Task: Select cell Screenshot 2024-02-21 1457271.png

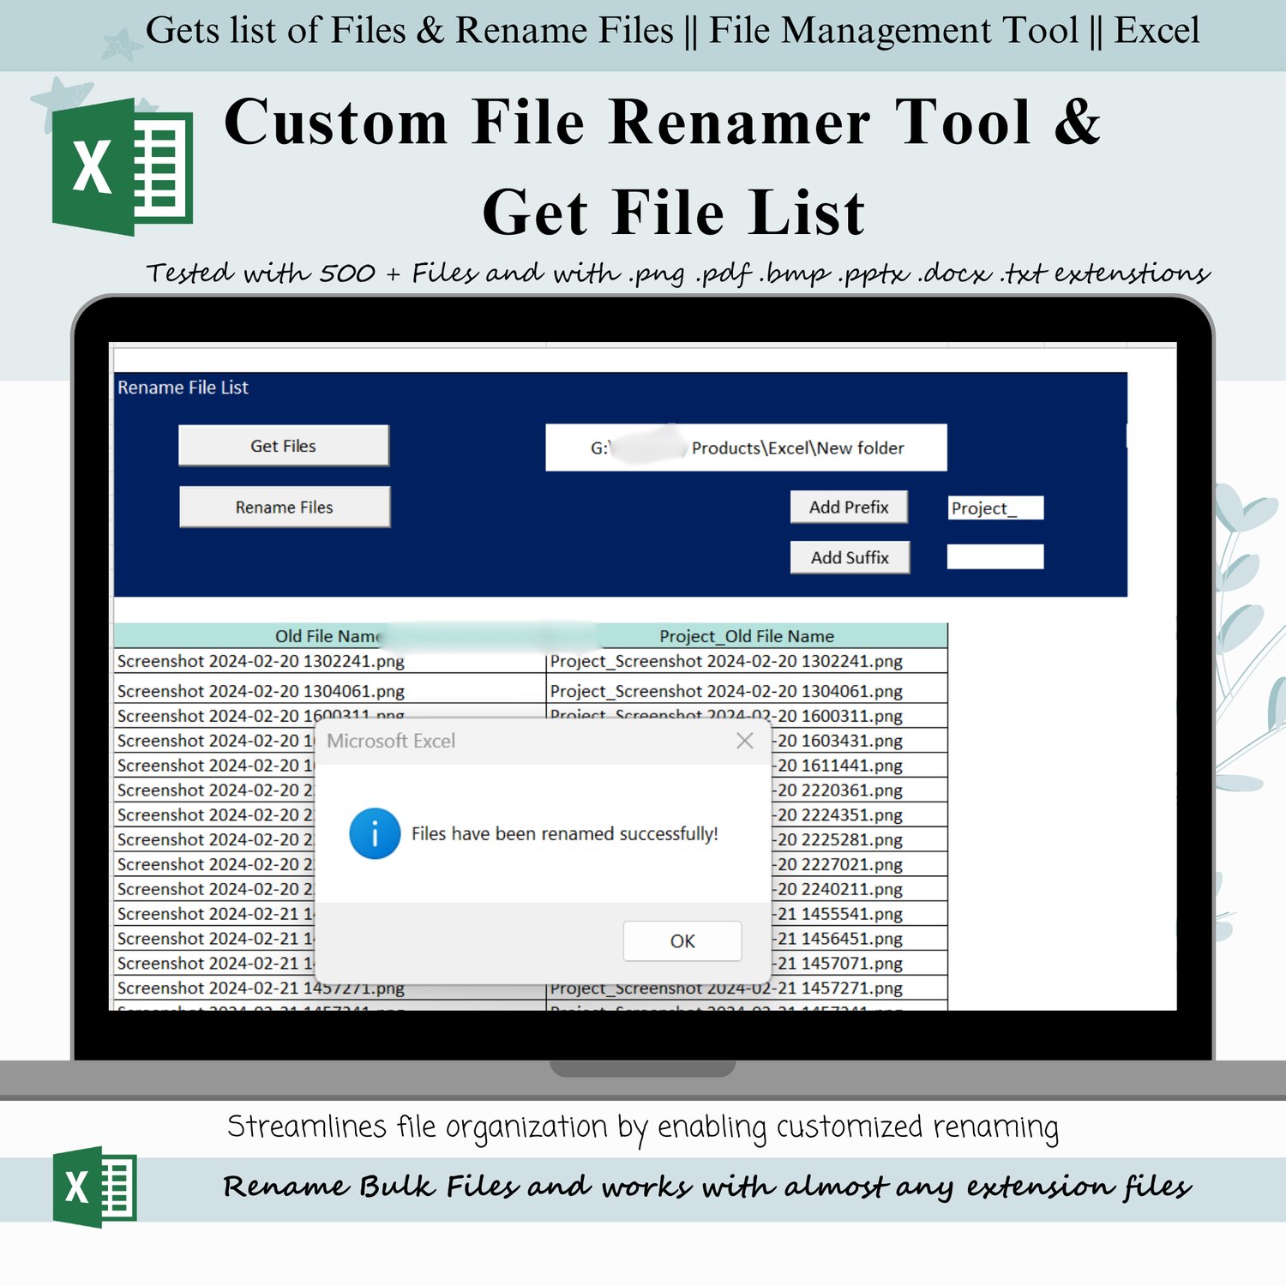Action: [x=330, y=988]
